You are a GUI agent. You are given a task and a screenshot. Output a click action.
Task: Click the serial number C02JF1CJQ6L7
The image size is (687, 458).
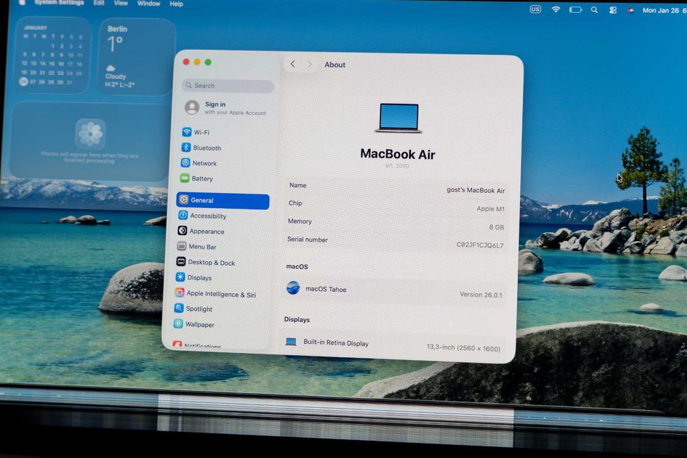pyautogui.click(x=480, y=245)
